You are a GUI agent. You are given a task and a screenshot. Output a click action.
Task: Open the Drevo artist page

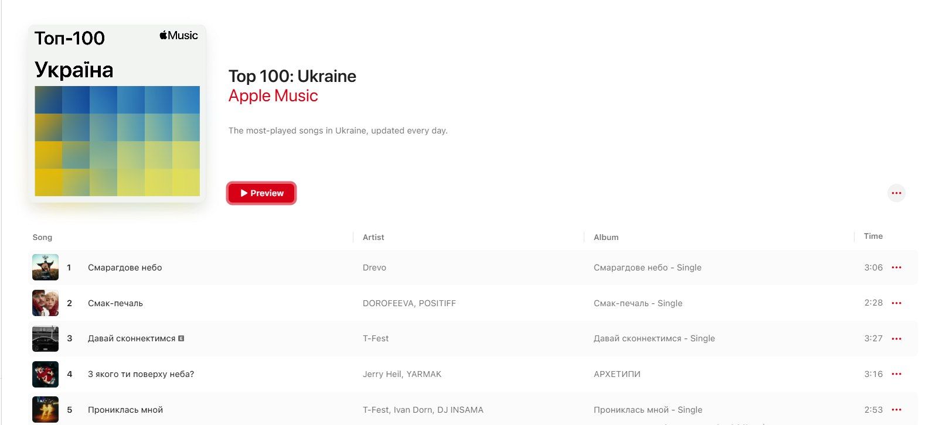click(374, 268)
